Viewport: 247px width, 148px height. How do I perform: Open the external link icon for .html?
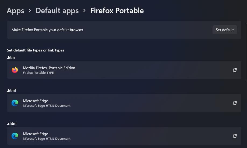tap(235, 103)
